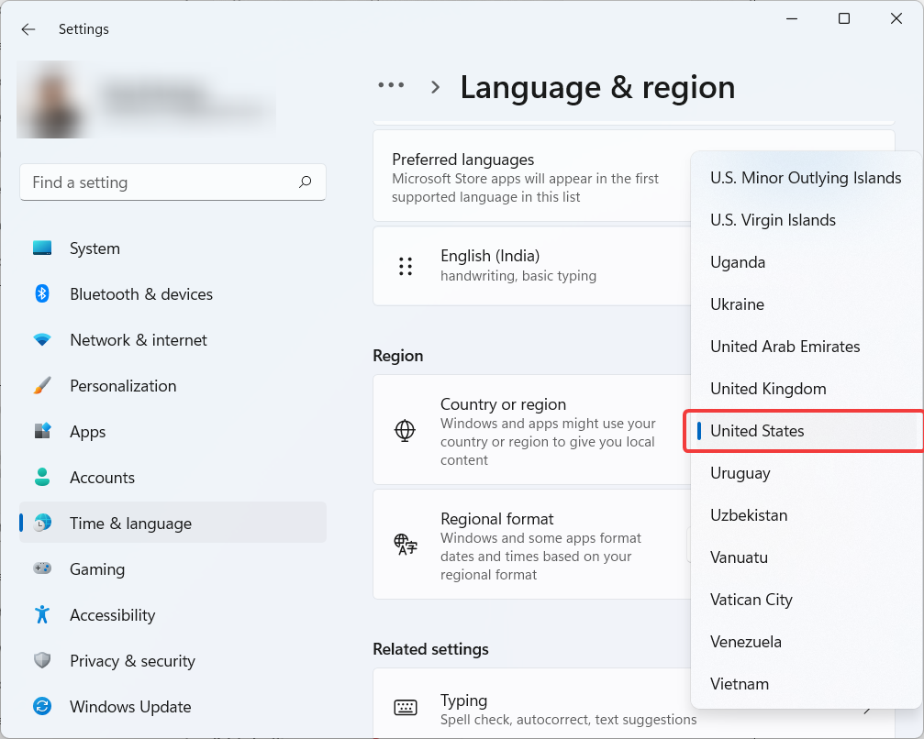Open the breadcrumb ellipsis menu
This screenshot has width=924, height=739.
point(391,85)
